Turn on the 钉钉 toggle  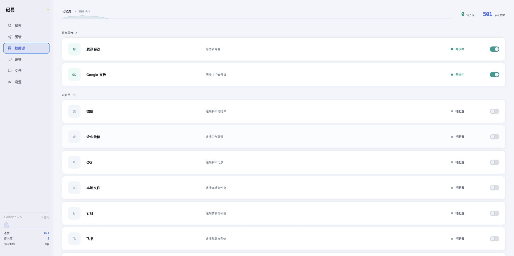[x=494, y=213]
